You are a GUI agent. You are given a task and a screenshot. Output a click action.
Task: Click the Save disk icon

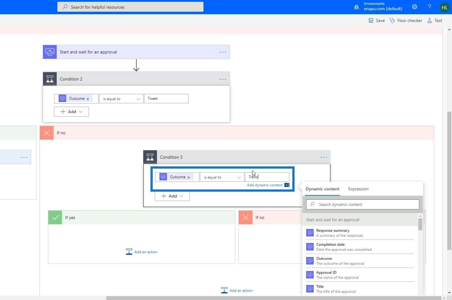coord(371,21)
